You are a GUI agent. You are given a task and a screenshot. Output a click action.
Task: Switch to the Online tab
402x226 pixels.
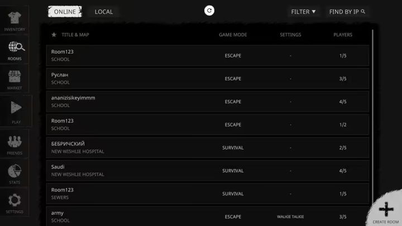click(x=65, y=12)
